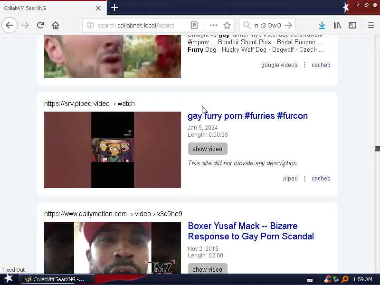Toggle reader view icon
The image size is (380, 285).
(x=194, y=25)
